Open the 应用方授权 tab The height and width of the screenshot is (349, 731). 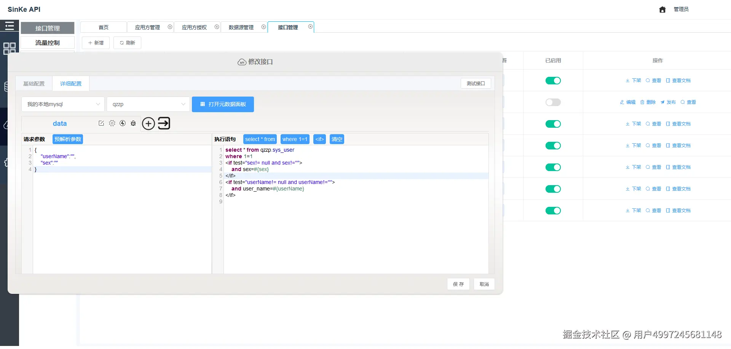(194, 27)
